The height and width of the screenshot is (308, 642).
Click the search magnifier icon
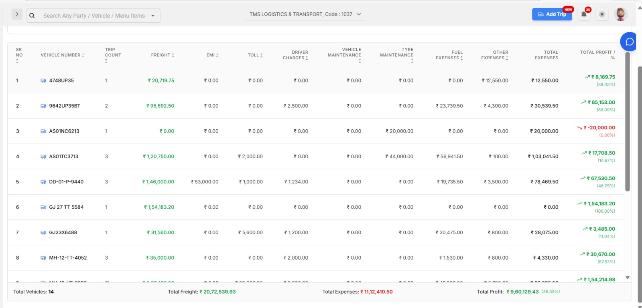32,16
